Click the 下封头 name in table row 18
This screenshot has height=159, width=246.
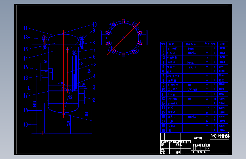[172, 126]
